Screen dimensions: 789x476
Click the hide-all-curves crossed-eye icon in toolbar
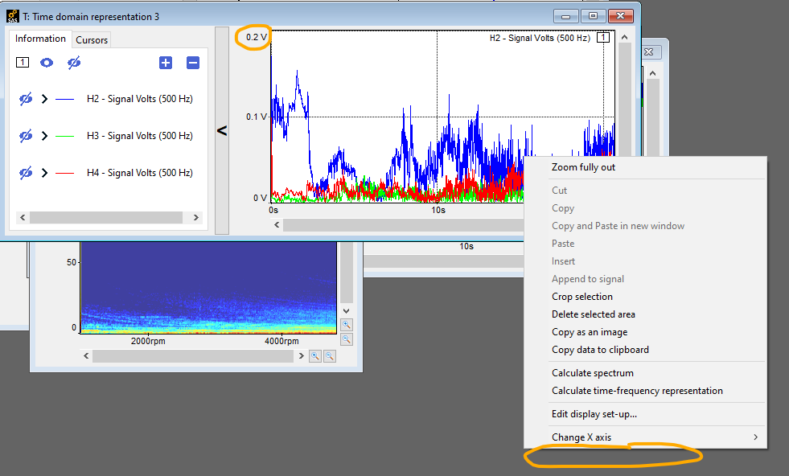[x=74, y=63]
